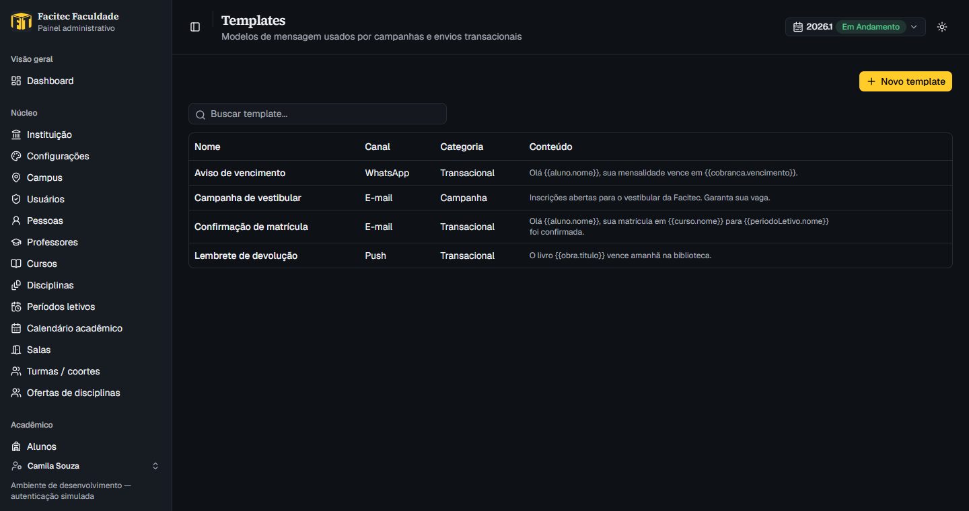Click the magnifier icon in search box
The image size is (969, 511).
pyautogui.click(x=200, y=114)
